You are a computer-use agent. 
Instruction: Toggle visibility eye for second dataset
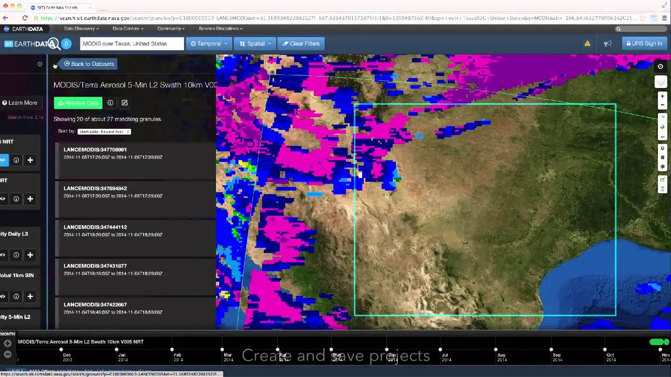(3, 199)
